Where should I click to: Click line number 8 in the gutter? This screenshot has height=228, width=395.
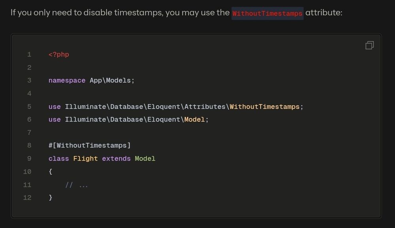(x=29, y=146)
